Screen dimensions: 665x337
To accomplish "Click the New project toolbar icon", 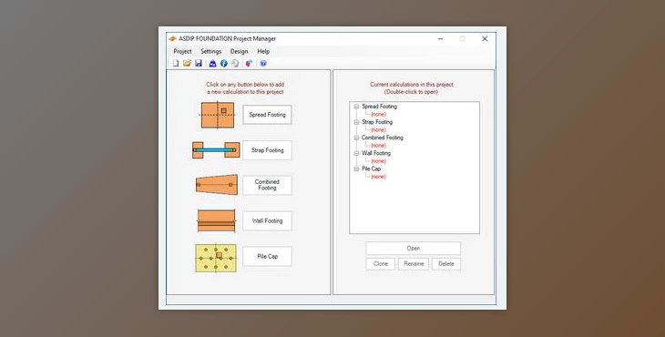I will [x=176, y=63].
